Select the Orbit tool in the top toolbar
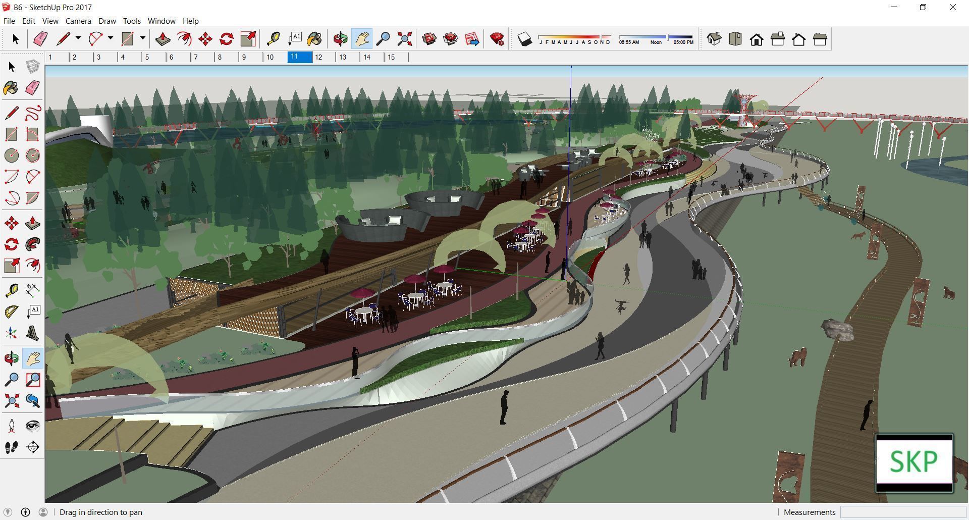The image size is (969, 520). click(x=340, y=38)
